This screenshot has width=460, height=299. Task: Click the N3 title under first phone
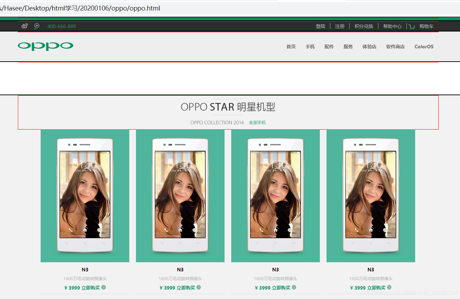(85, 270)
